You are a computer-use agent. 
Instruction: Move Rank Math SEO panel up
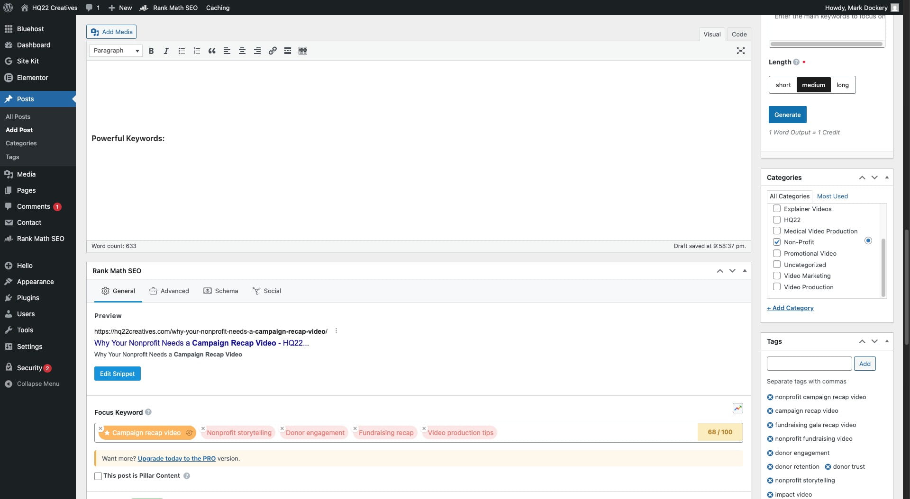pos(720,271)
